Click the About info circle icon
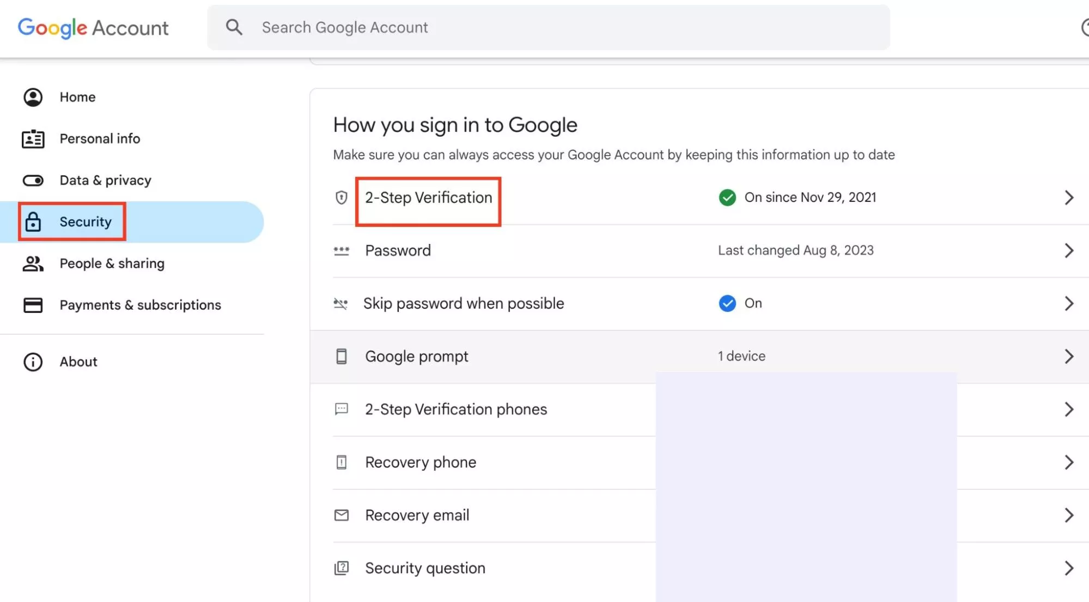Viewport: 1089px width, 602px height. click(x=33, y=362)
